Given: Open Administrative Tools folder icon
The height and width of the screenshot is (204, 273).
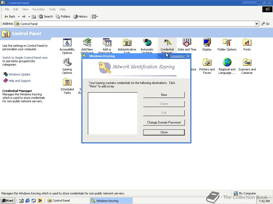Looking at the screenshot, I should point(127,42).
